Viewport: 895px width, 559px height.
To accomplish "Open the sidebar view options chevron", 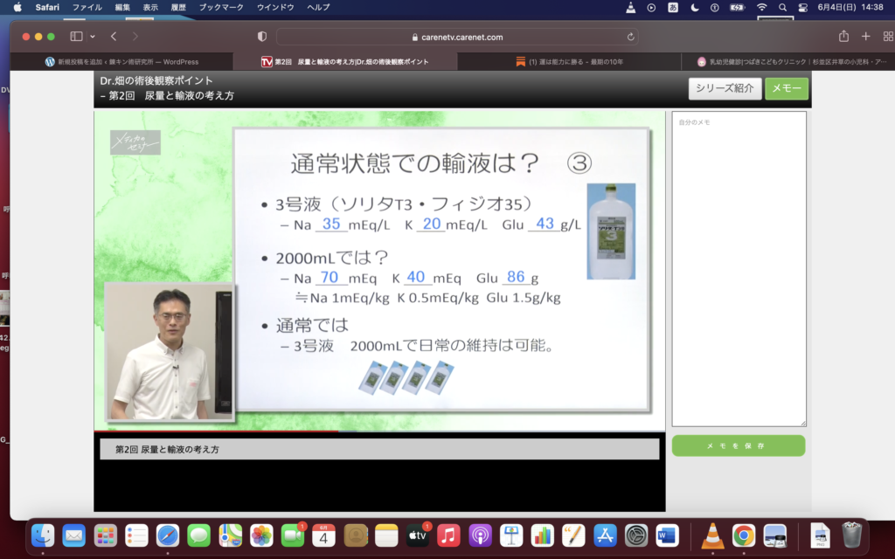I will pos(94,37).
